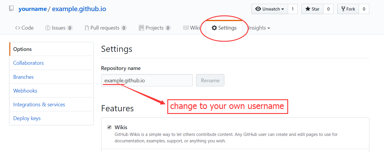Click the Wiki book icon
Screen dimensions: 384x152
(186, 28)
